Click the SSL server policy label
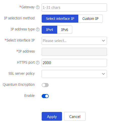This screenshot has height=122, width=118. click(x=22, y=74)
